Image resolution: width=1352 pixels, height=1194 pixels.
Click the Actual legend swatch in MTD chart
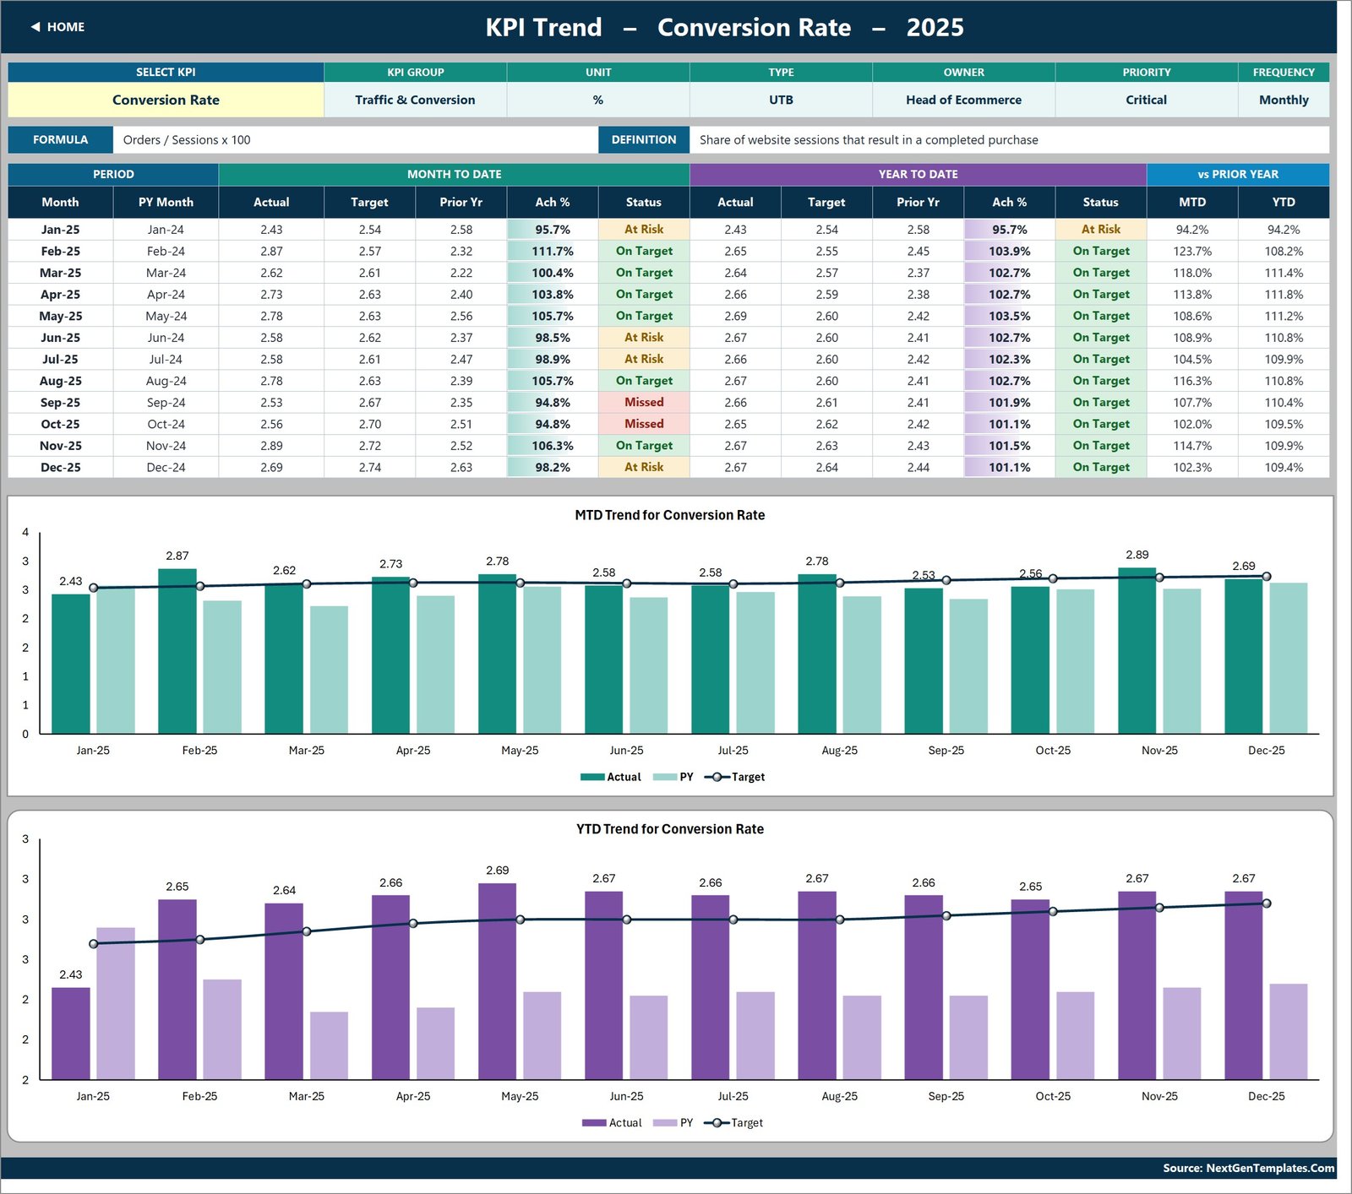[592, 777]
